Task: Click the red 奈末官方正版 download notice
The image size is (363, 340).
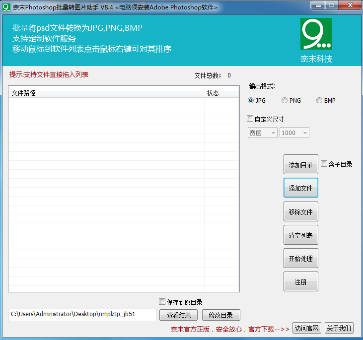Action: click(230, 329)
